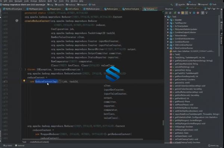Switch to the MyWordCount.java tab
The width and height of the screenshot is (224, 148).
click(12, 9)
